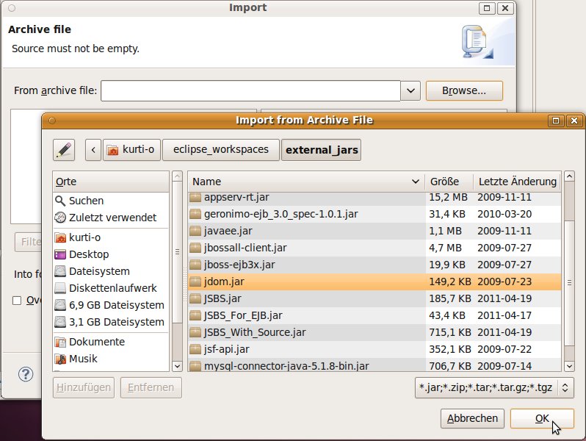Screen dimensions: 586x441
Task: Click the back arrow in path bar
Action: [x=93, y=150]
